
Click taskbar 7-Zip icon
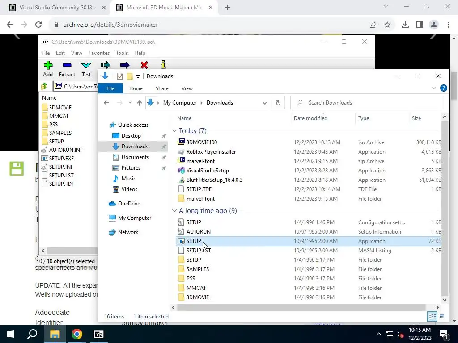[x=99, y=334]
